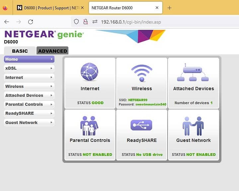Click the ReadySHARE tile title
This screenshot has width=239, height=191.
[142, 140]
